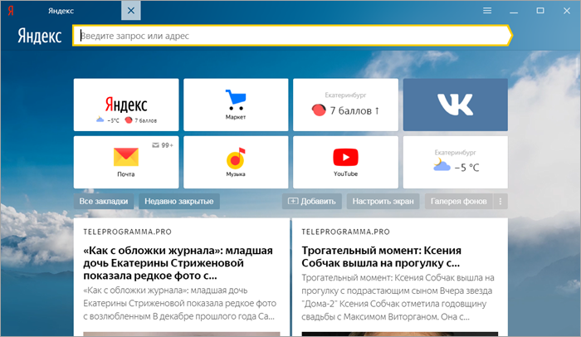Open the Трогательный момент Ксения Собчак headline

pyautogui.click(x=381, y=256)
